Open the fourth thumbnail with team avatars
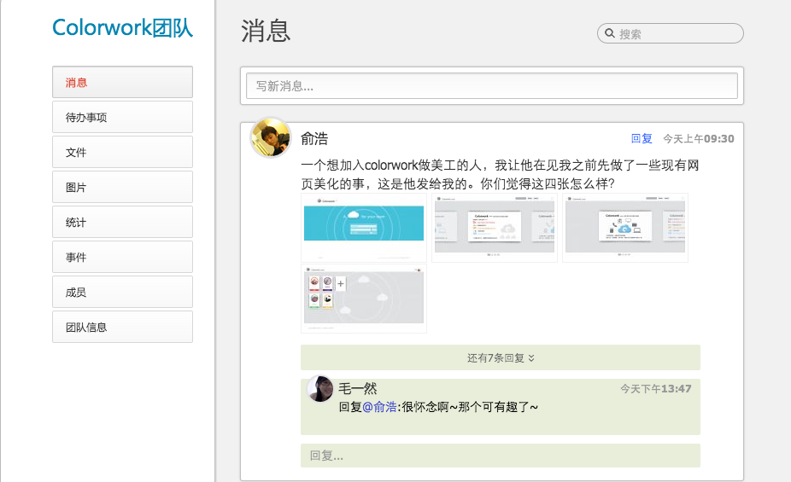 [x=364, y=299]
